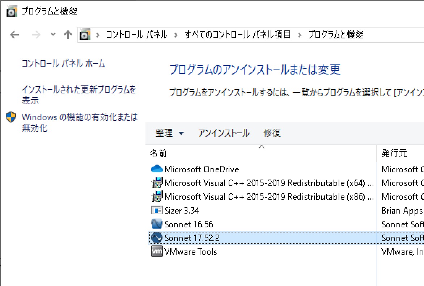Click the address bar control panel icon
Image resolution: width=424 pixels, height=286 pixels.
pos(85,35)
